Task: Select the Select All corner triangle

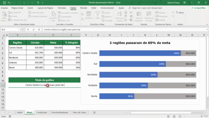Action: click(3, 35)
